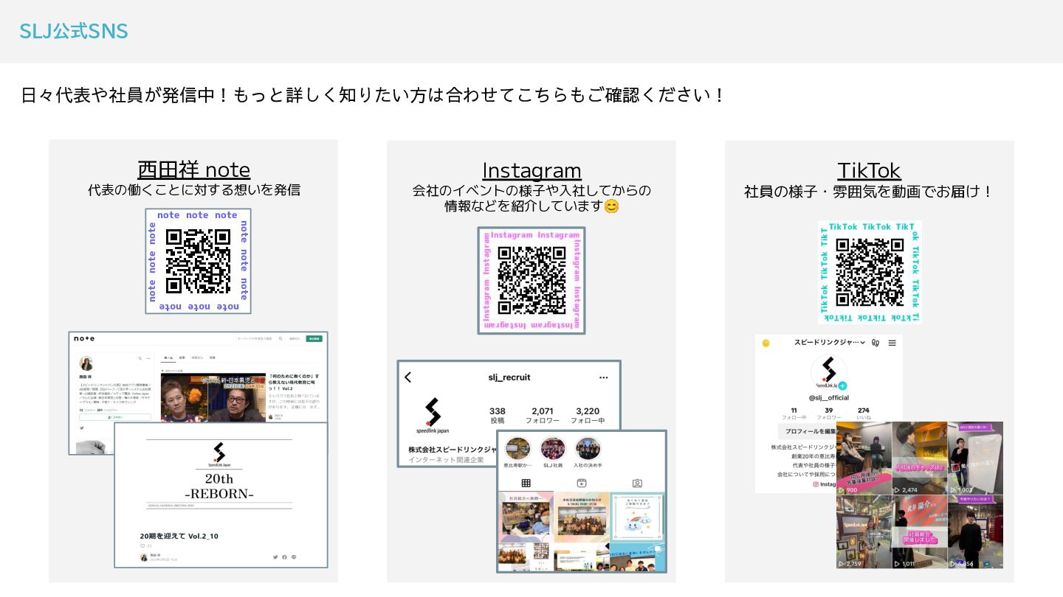
Task: Open the TikTok heading link
Action: tap(869, 170)
